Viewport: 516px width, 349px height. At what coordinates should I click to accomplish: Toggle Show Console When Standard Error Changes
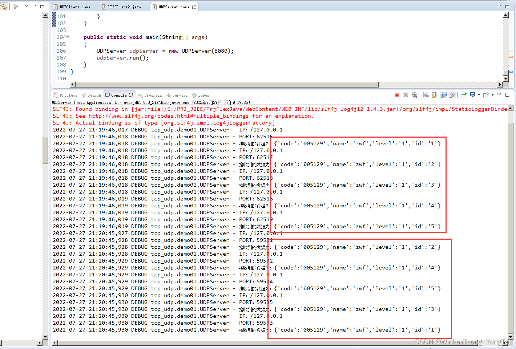(x=452, y=95)
